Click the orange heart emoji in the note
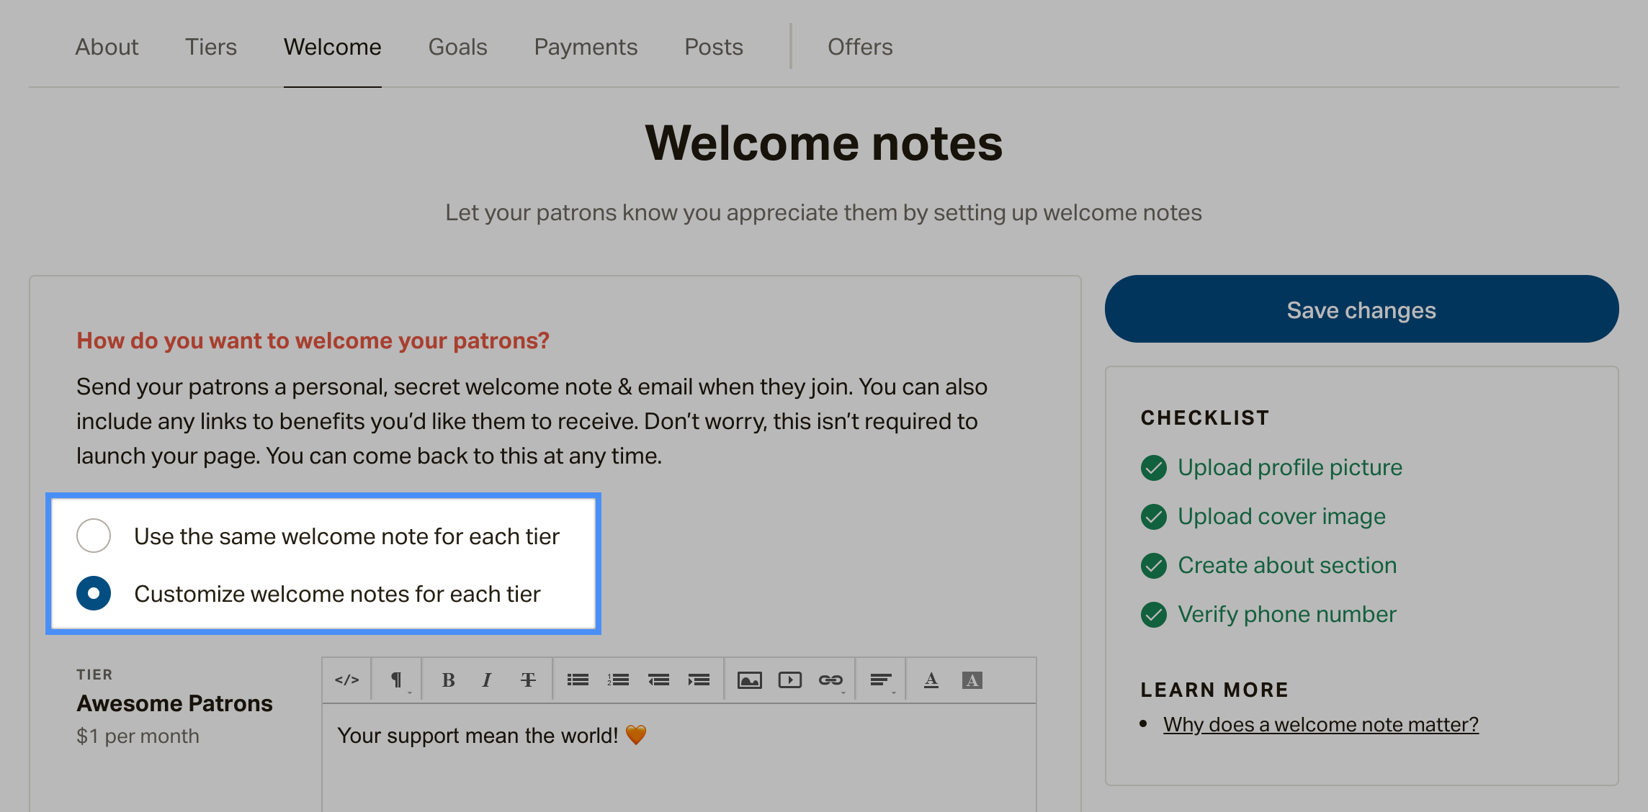The image size is (1648, 812). click(636, 735)
